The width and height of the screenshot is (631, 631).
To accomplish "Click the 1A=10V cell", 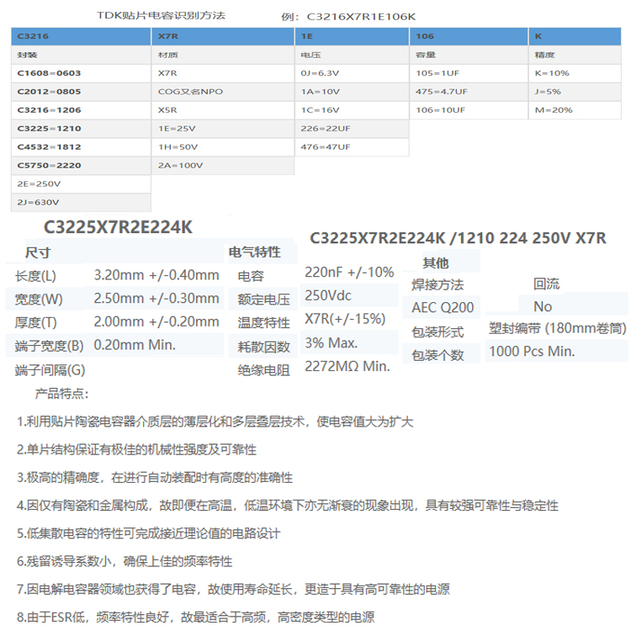I will pyautogui.click(x=353, y=92).
